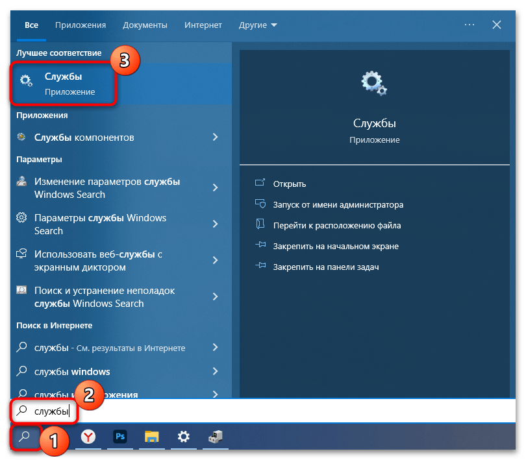Expand 'Использовать веб-службы' result arrow
The width and height of the screenshot is (526, 460).
coord(215,261)
